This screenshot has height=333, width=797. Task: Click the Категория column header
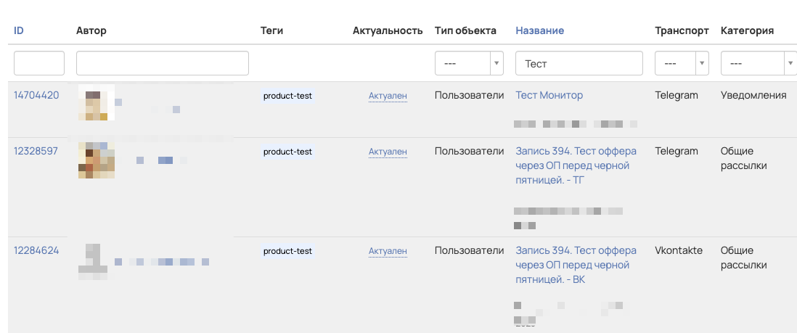click(x=747, y=30)
